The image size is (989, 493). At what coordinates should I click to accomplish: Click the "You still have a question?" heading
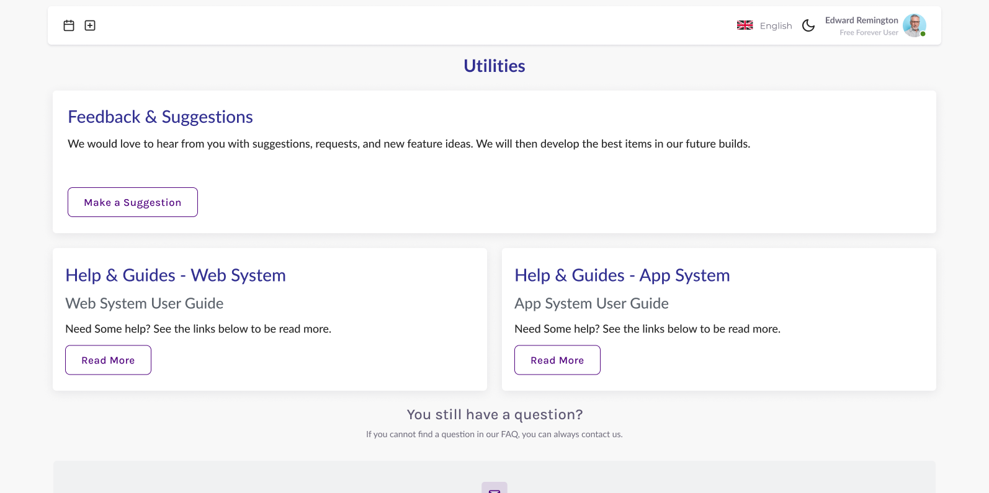pos(494,414)
